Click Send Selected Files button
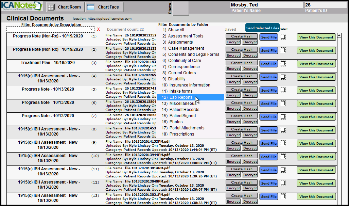 click(x=262, y=28)
